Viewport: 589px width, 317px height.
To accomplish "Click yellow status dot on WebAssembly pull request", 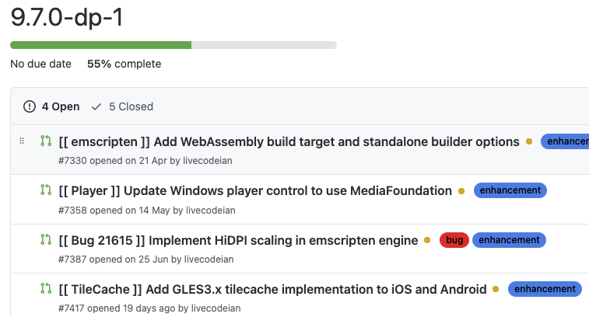I will pyautogui.click(x=529, y=141).
